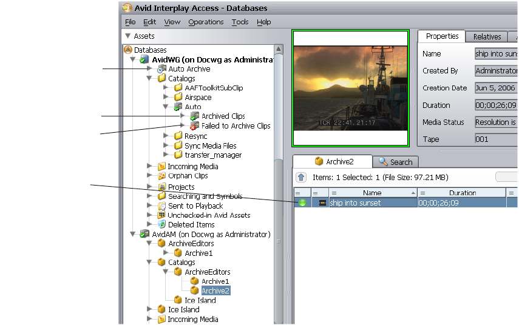Select Archive1 under Catalogs ArchiveEditors

(215, 281)
